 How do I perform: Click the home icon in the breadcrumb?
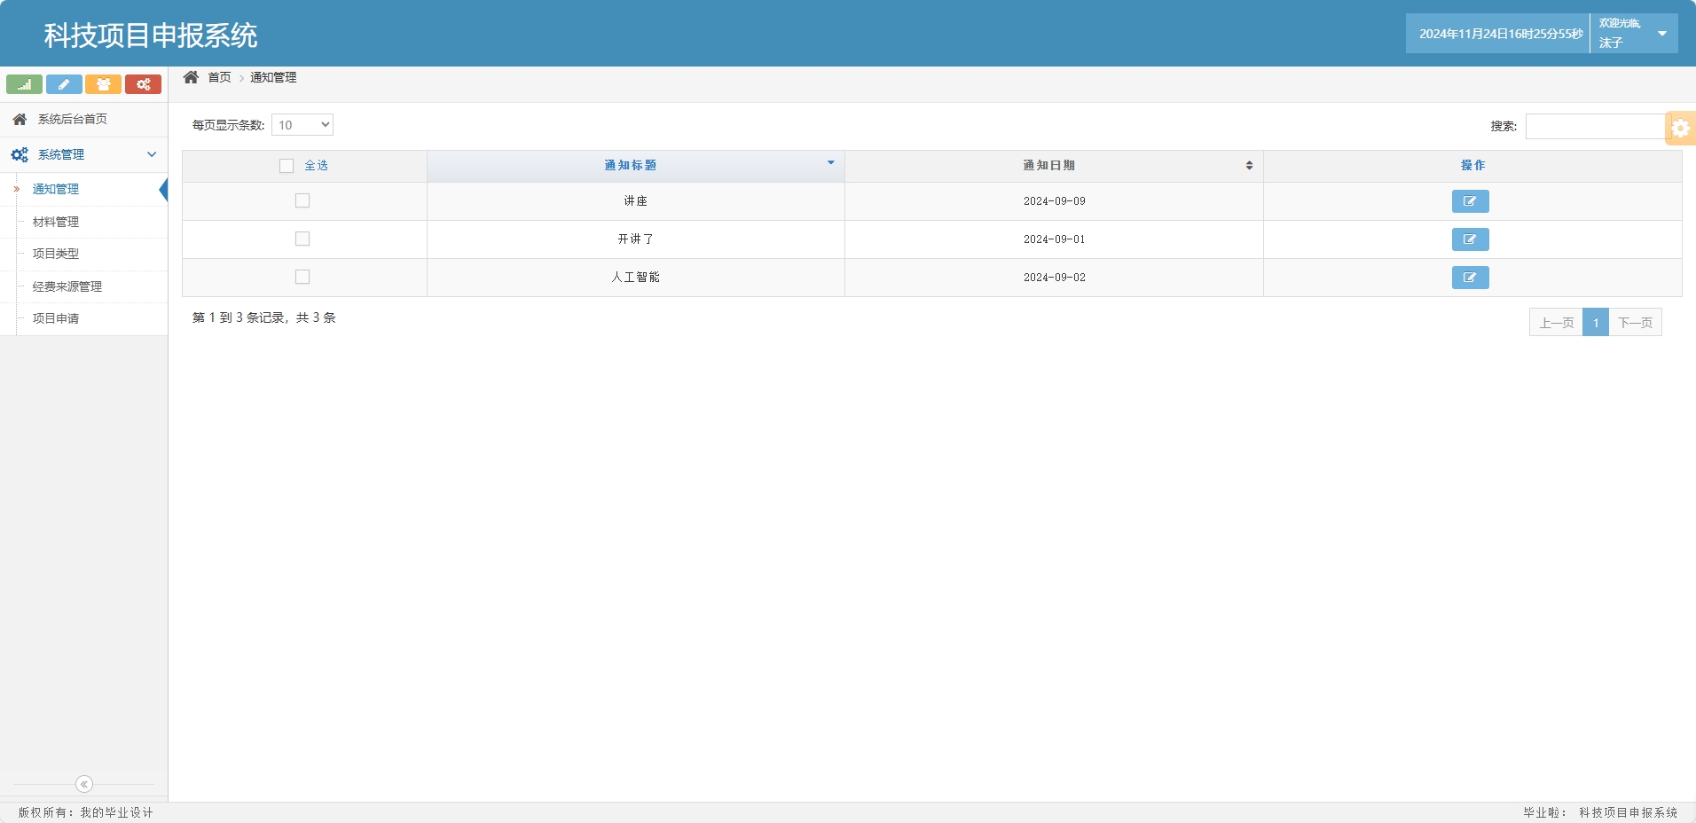click(x=192, y=76)
